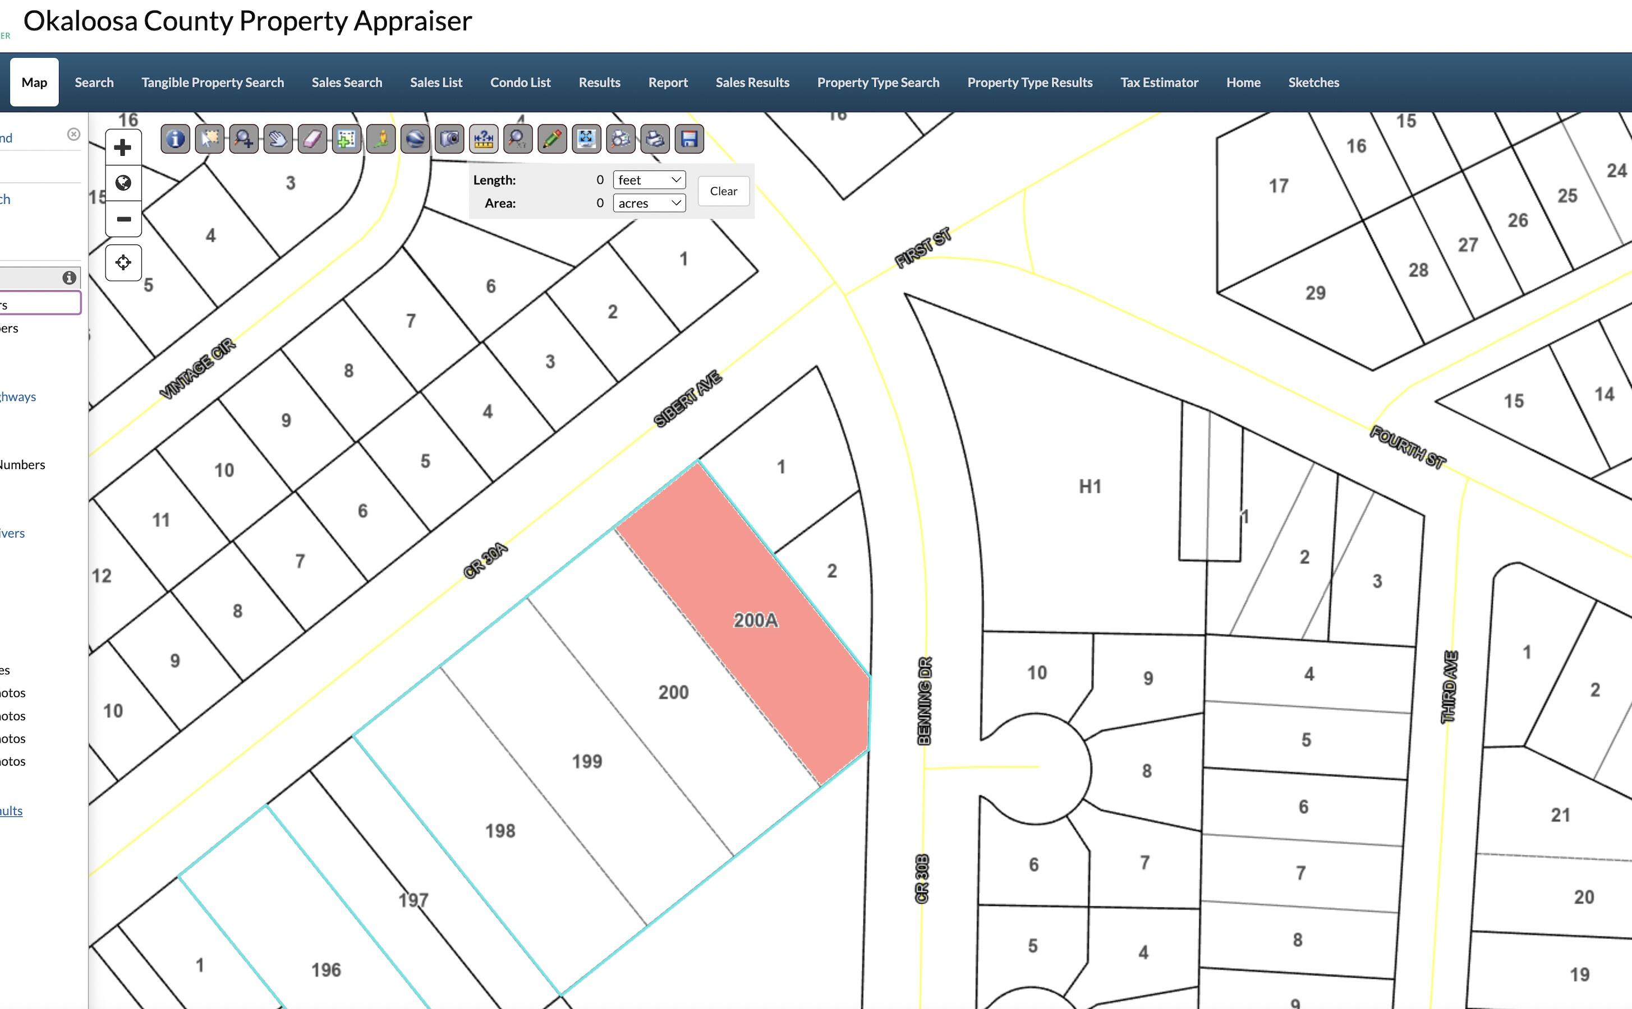Activate the pan hand tool
Viewport: 1632px width, 1009px height.
point(278,139)
